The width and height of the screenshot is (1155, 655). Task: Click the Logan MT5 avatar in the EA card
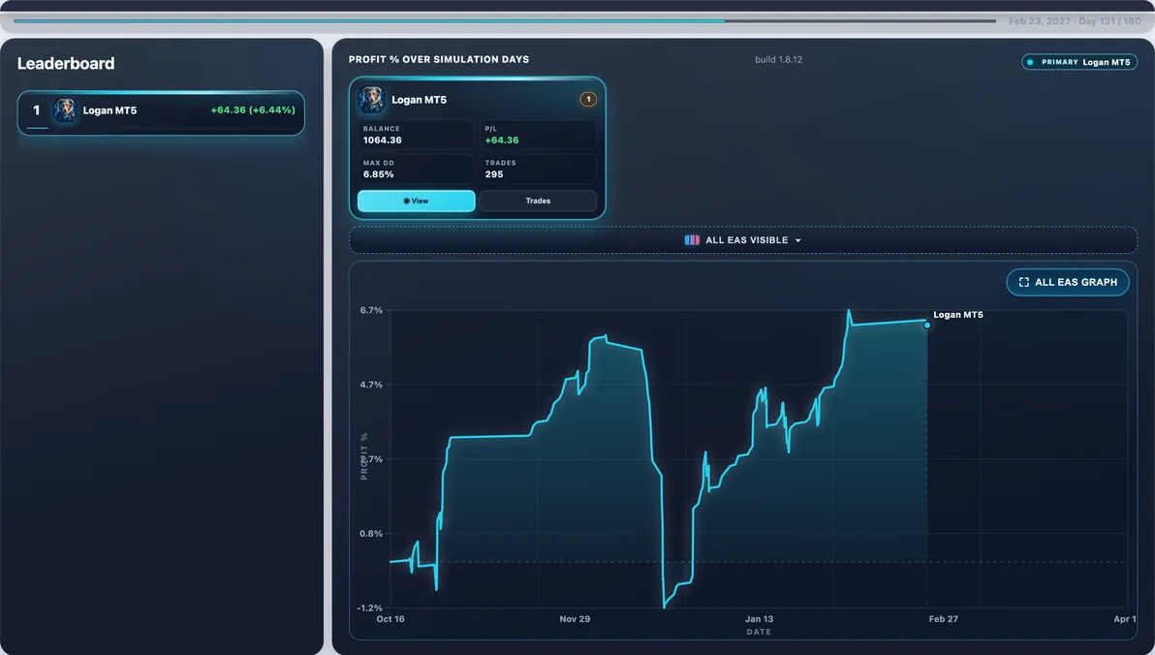[371, 100]
